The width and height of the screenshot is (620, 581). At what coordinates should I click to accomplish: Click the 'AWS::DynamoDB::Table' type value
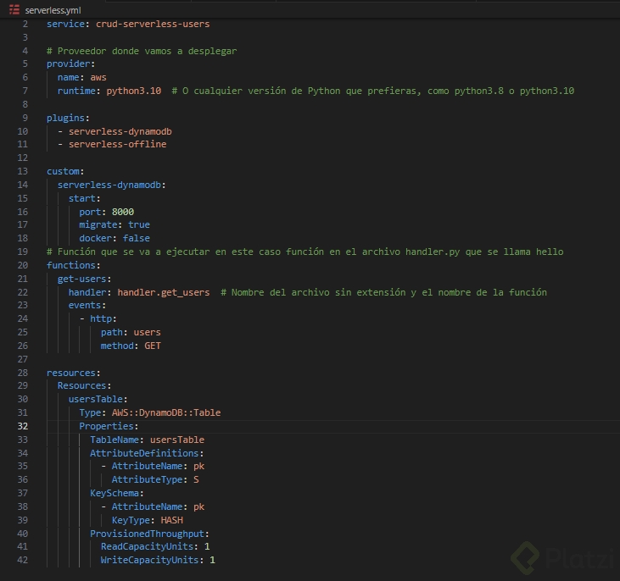[166, 412]
